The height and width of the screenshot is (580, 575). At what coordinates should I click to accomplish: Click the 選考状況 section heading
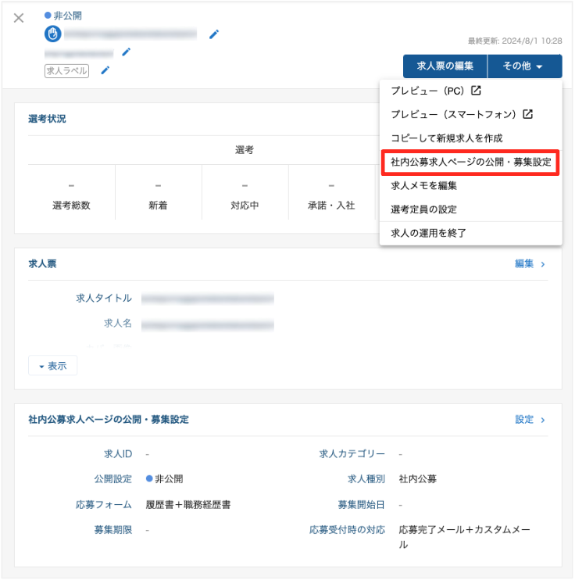(47, 119)
